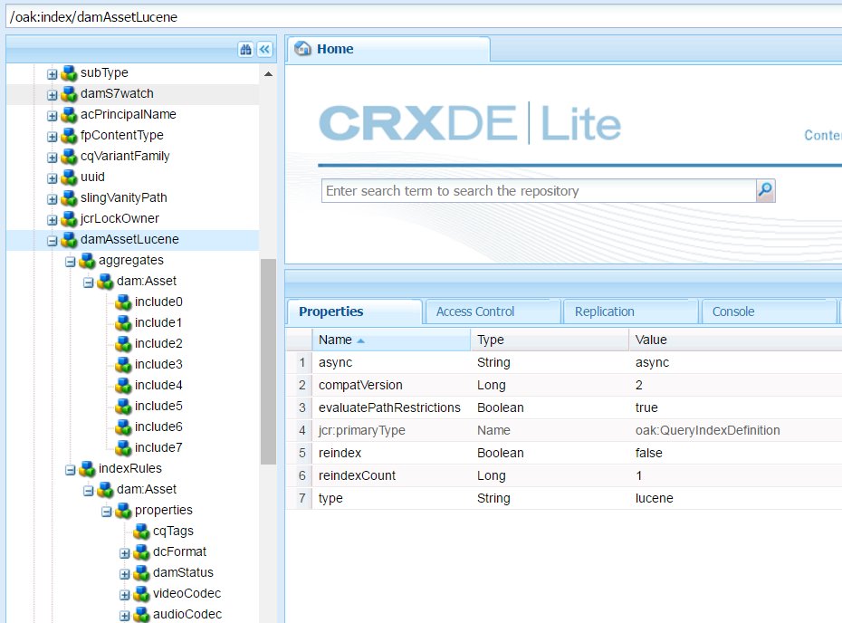Select the include2 tree node
The image size is (842, 623).
pos(158,344)
